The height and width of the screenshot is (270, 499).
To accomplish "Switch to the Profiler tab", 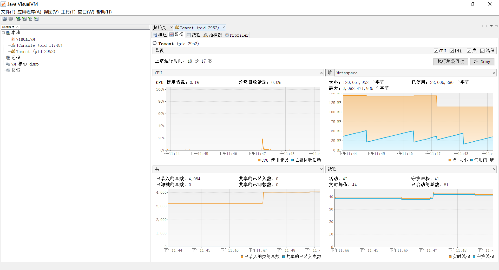I will [237, 35].
